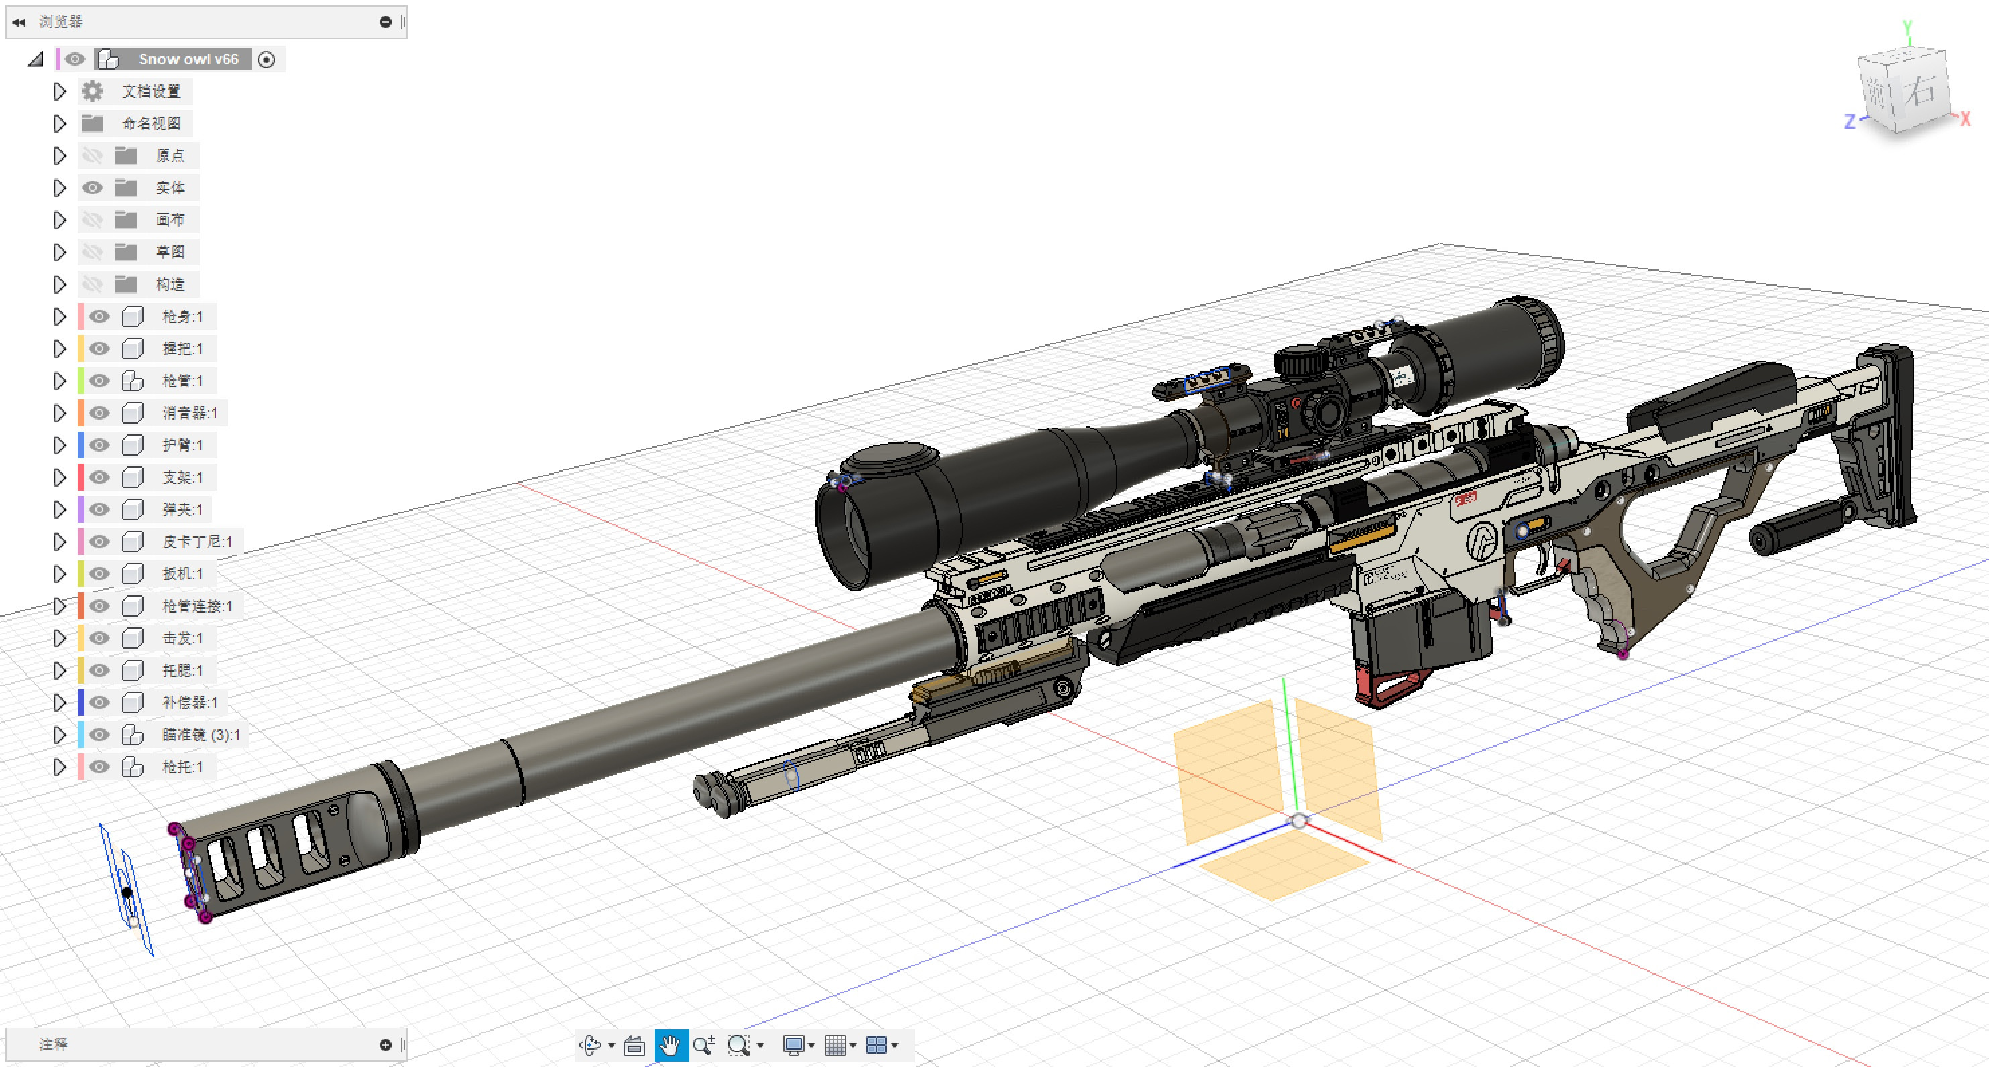
Task: Click the 实体 folder icon
Action: [x=126, y=188]
